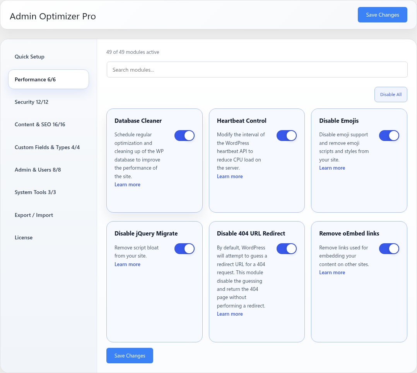
Task: Turn off the Disable Emojis switch
Action: (x=389, y=136)
